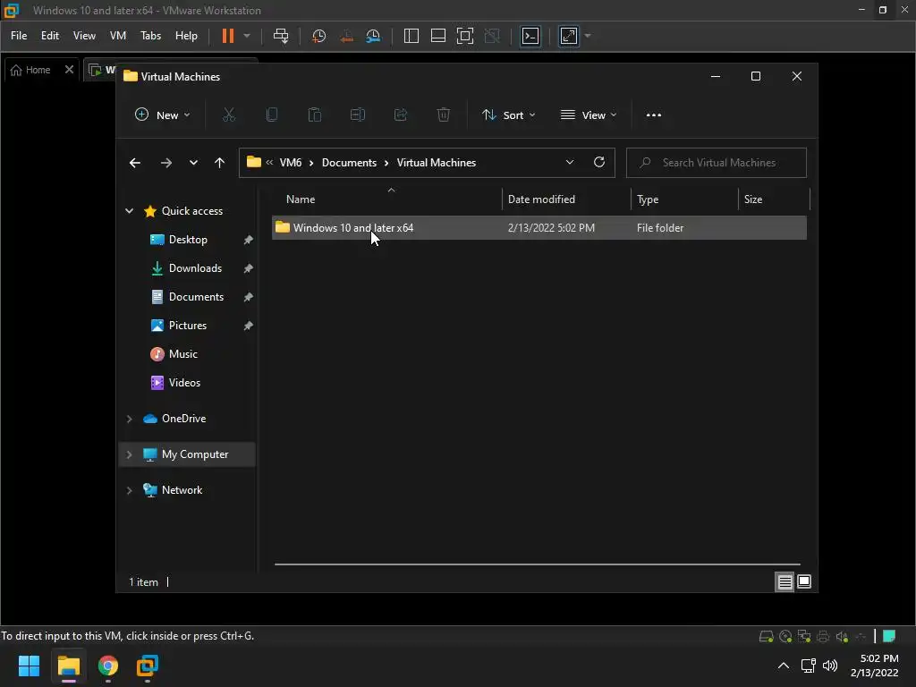Switch to large thumbnails view icon
916x687 pixels.
804,581
